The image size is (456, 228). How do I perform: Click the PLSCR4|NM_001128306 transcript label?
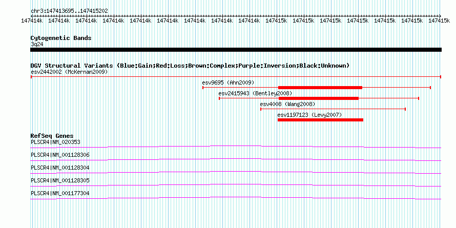(60, 155)
